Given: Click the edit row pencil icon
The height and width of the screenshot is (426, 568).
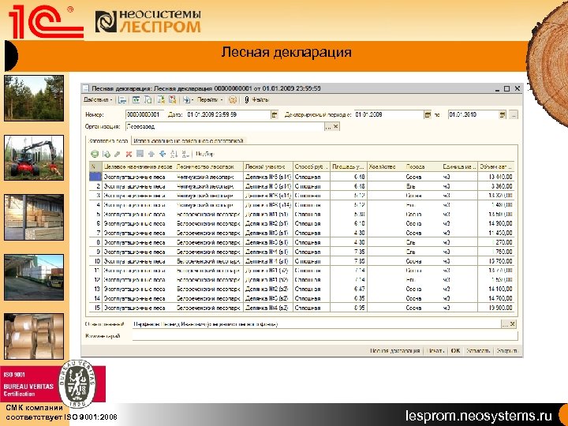Looking at the screenshot, I should (117, 154).
